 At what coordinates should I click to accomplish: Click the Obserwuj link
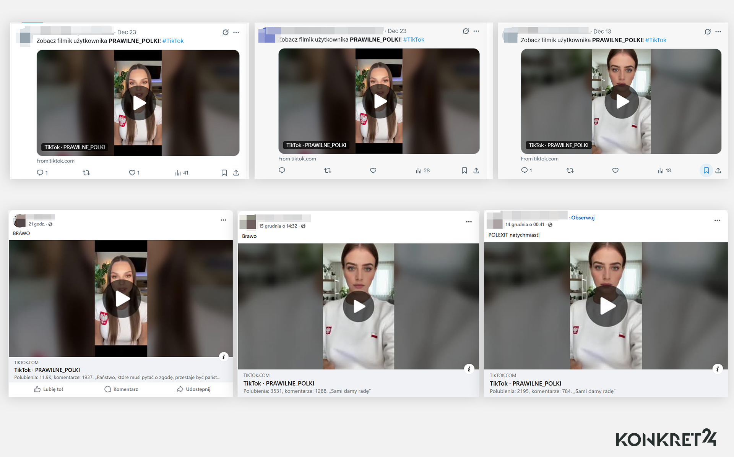click(x=583, y=218)
